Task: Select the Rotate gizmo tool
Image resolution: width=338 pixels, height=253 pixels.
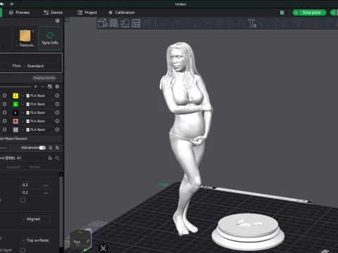Action: (175, 23)
